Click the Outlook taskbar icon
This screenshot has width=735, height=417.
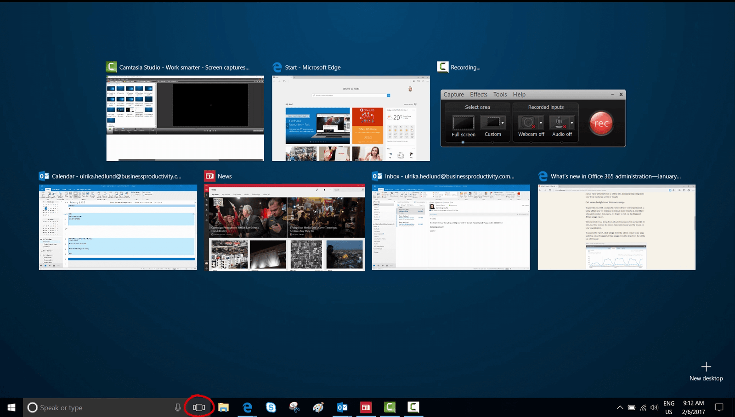[x=342, y=407]
